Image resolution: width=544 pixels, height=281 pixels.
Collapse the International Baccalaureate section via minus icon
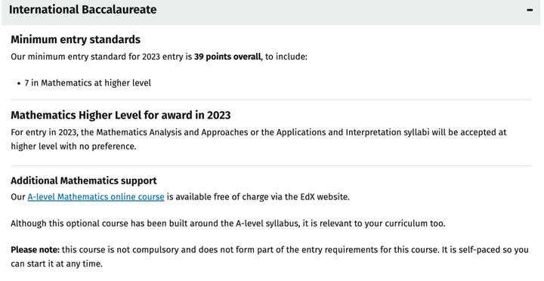tap(530, 10)
